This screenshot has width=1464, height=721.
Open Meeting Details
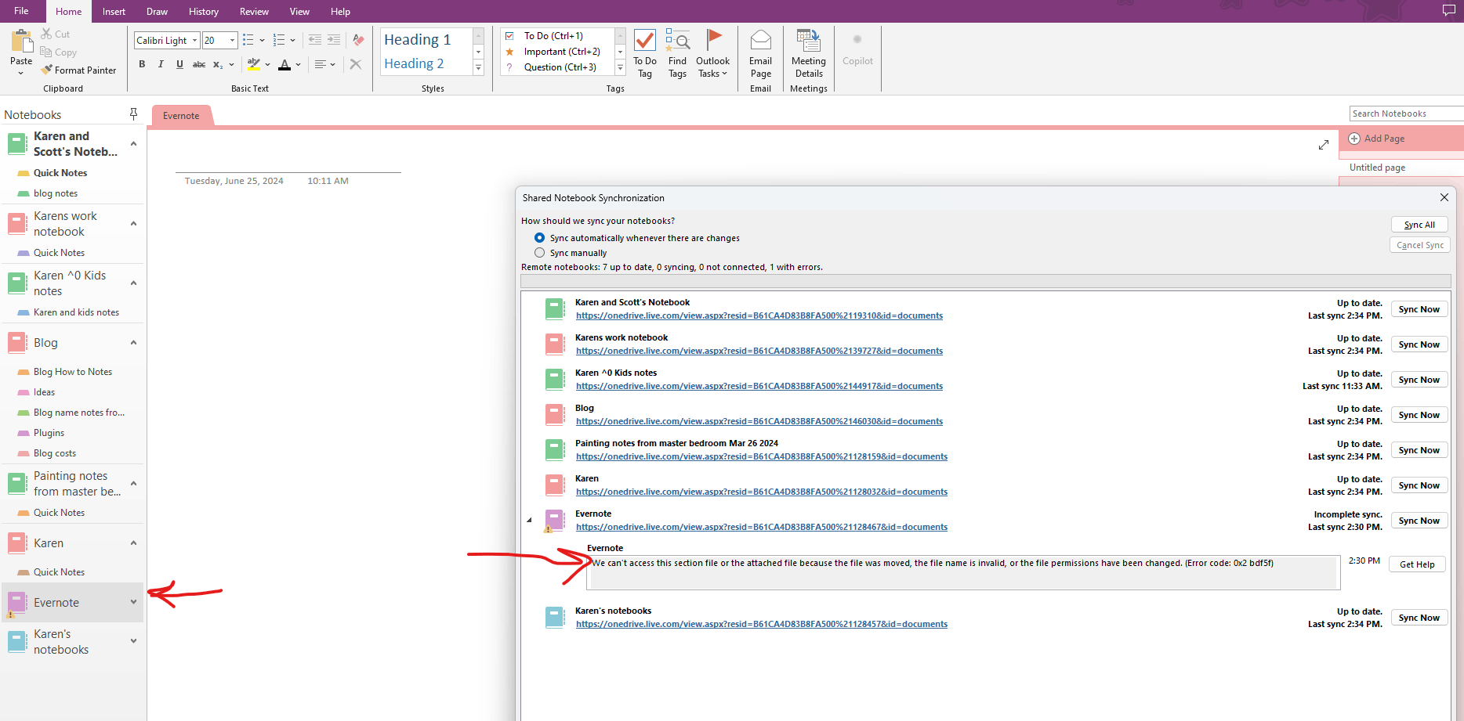809,53
